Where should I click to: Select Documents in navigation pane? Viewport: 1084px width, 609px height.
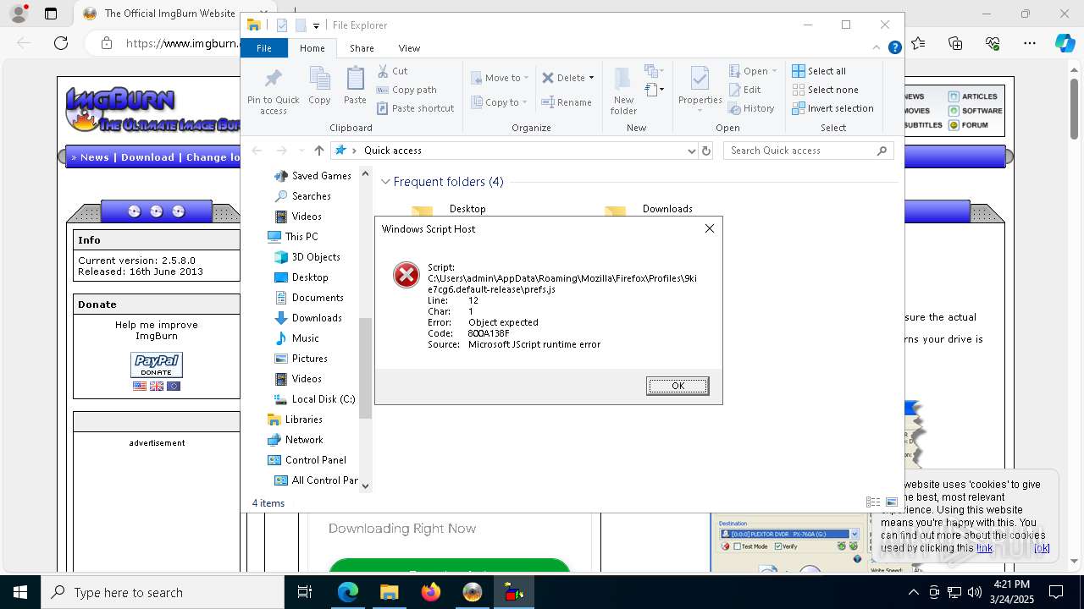309,298
